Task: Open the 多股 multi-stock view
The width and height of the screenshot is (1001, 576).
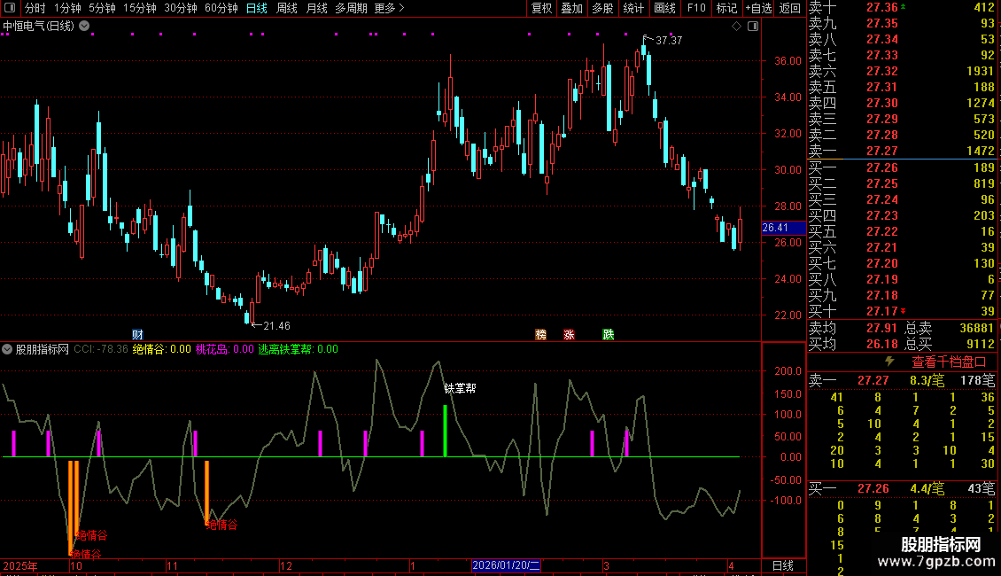Action: click(x=602, y=8)
